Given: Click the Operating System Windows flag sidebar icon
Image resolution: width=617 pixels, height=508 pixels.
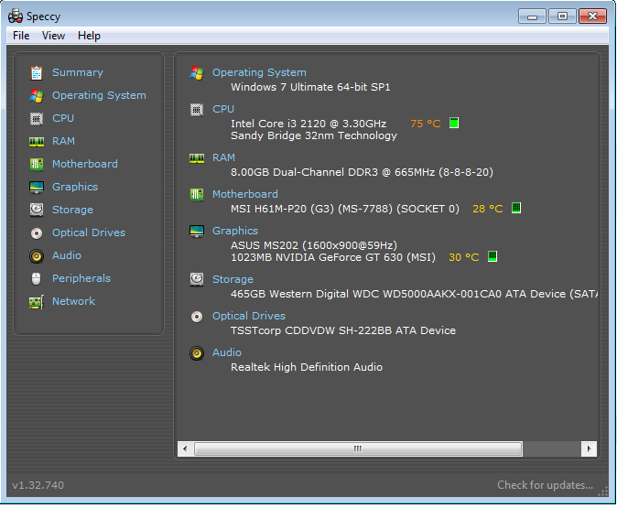Looking at the screenshot, I should [37, 95].
